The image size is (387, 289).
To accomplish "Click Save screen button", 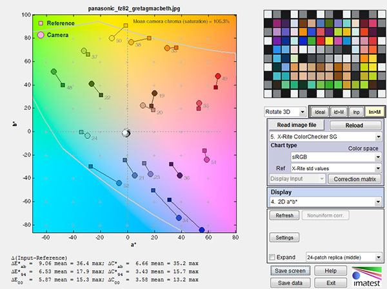I will click(290, 271).
